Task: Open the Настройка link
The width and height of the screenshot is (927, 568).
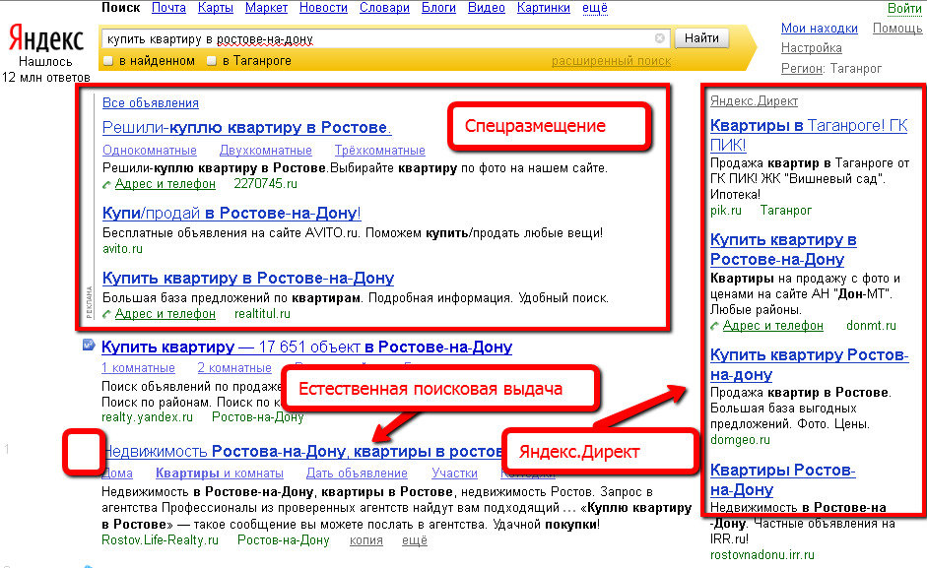Action: click(811, 48)
